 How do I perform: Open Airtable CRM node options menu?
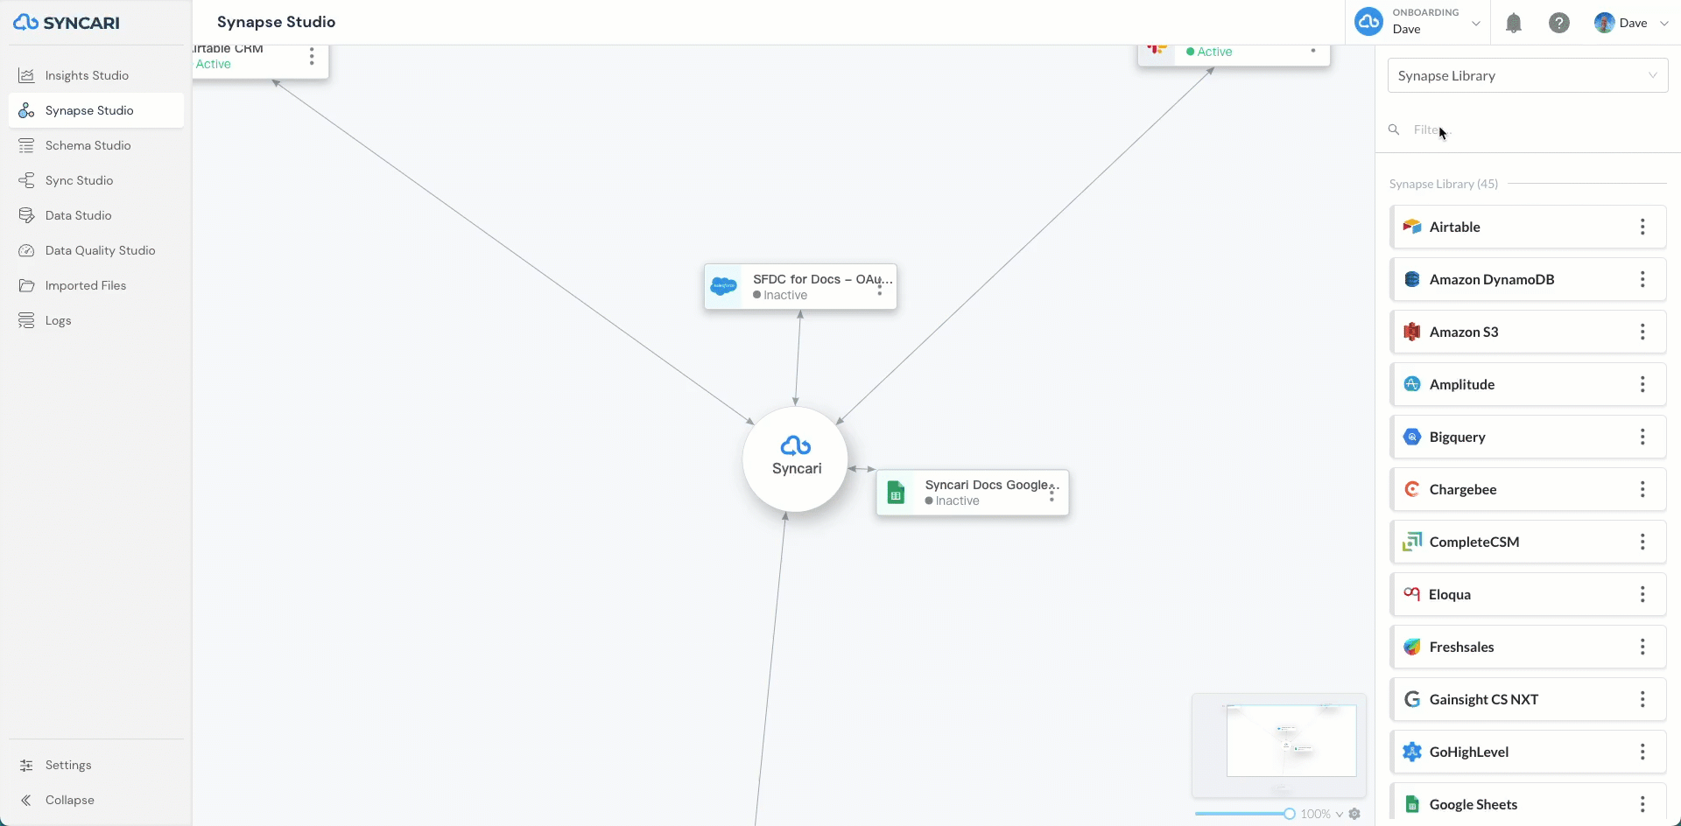coord(312,57)
